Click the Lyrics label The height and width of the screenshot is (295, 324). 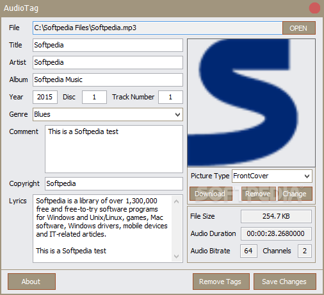point(18,201)
